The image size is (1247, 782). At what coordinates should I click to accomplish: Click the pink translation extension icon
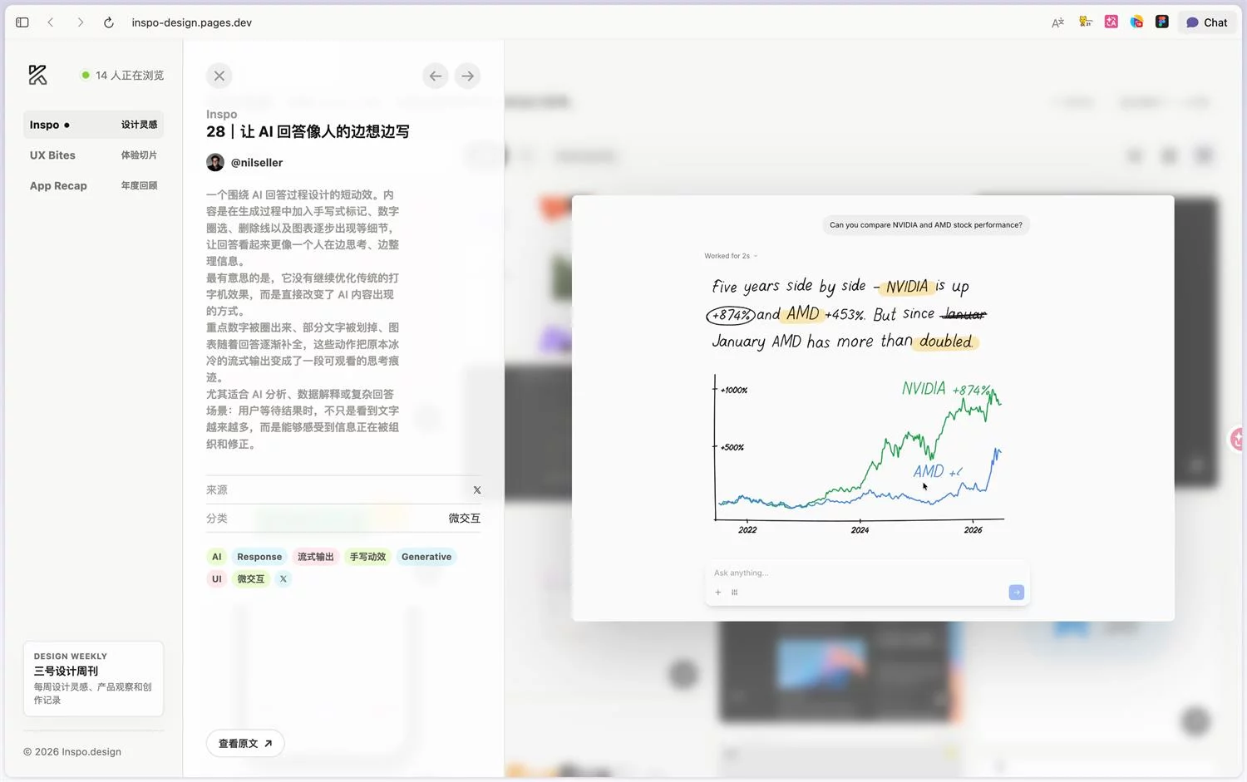(1111, 22)
